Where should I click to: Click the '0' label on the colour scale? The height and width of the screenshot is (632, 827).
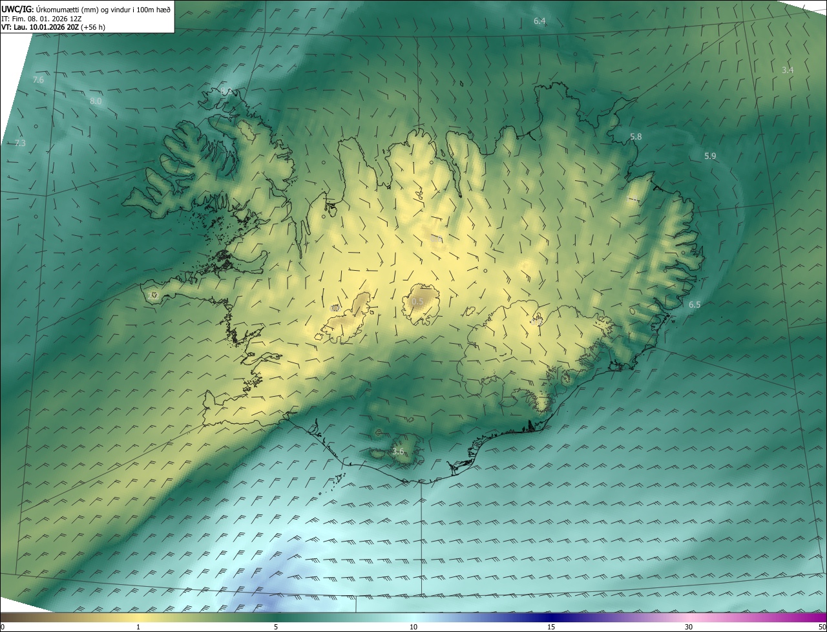(3, 627)
